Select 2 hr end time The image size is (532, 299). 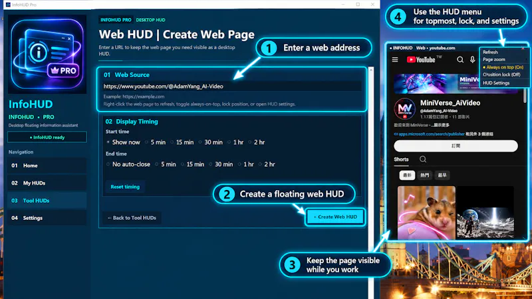(x=267, y=164)
